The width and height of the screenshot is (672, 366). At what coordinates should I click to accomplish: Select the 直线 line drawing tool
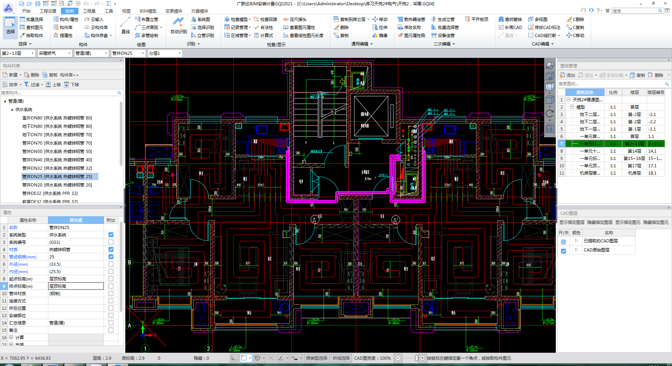(x=125, y=25)
